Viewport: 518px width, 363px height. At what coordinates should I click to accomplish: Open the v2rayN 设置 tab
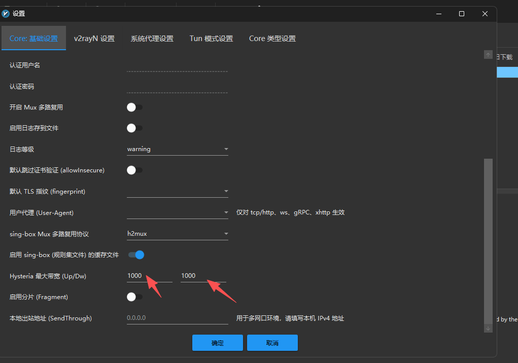click(x=94, y=39)
